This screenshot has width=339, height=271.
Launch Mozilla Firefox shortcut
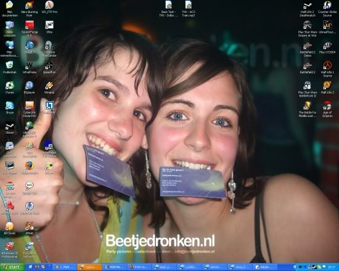pos(30,168)
